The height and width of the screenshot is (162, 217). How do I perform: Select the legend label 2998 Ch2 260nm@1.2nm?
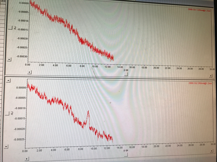[200, 83]
